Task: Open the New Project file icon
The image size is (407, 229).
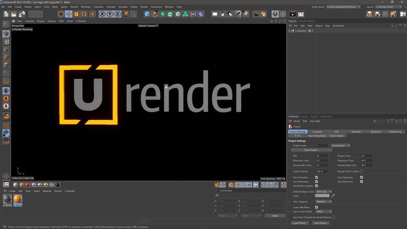Action: coord(6,14)
